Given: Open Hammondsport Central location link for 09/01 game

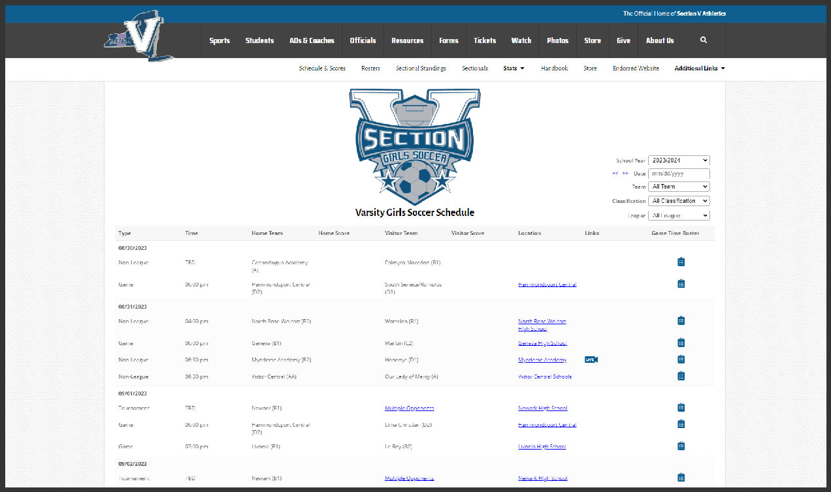Looking at the screenshot, I should click(x=547, y=425).
